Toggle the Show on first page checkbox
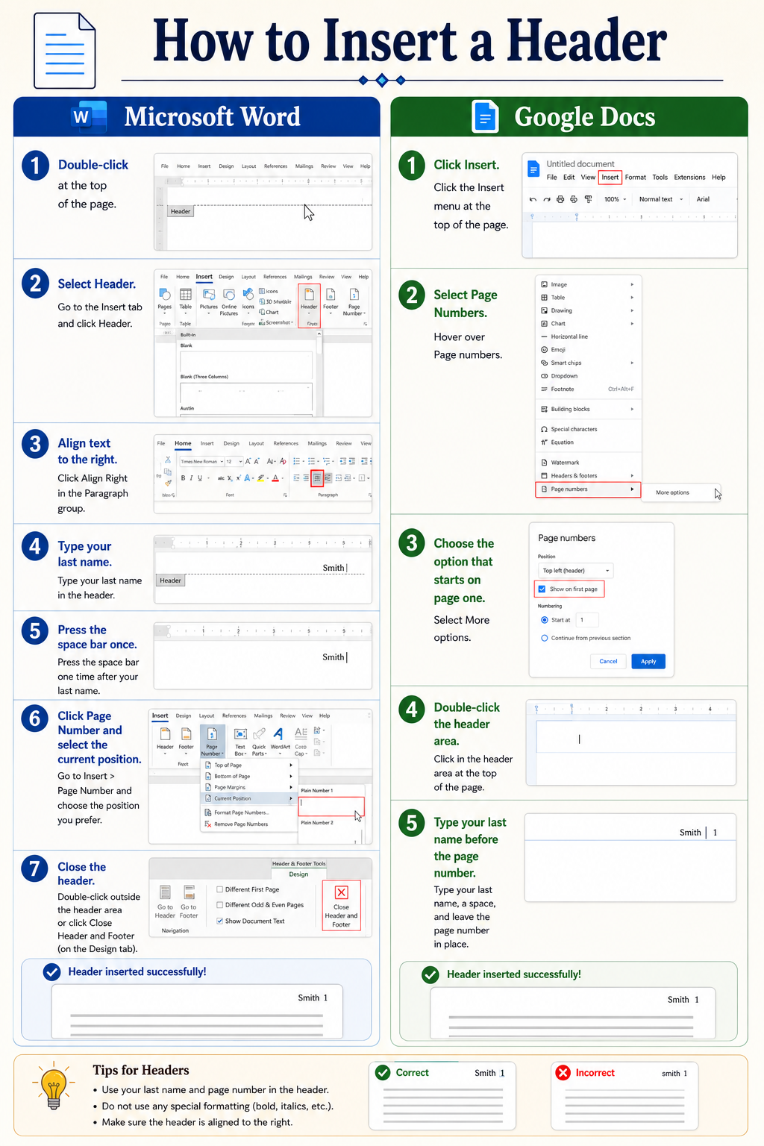This screenshot has height=1146, width=764. [542, 589]
